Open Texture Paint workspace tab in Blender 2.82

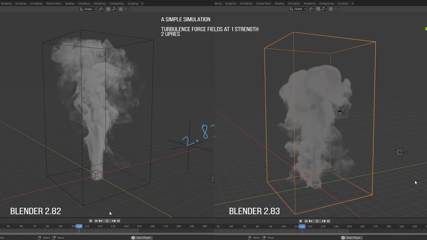click(54, 3)
